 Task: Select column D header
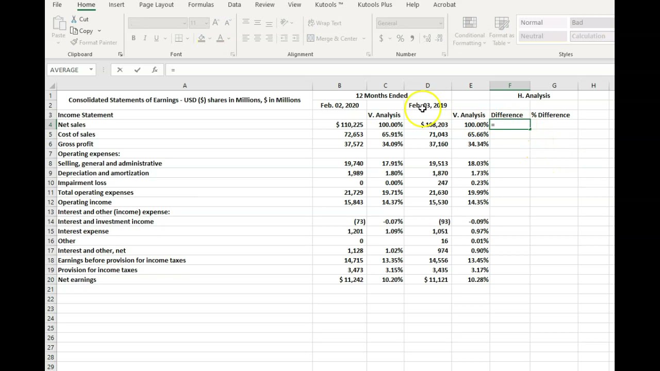[x=427, y=86]
